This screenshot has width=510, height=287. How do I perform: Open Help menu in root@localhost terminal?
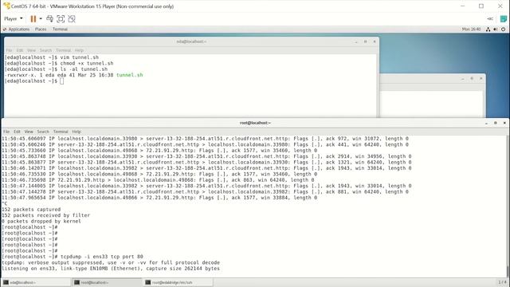point(76,132)
